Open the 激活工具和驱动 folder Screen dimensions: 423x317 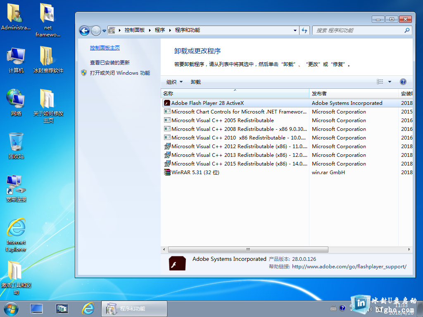coord(16,278)
